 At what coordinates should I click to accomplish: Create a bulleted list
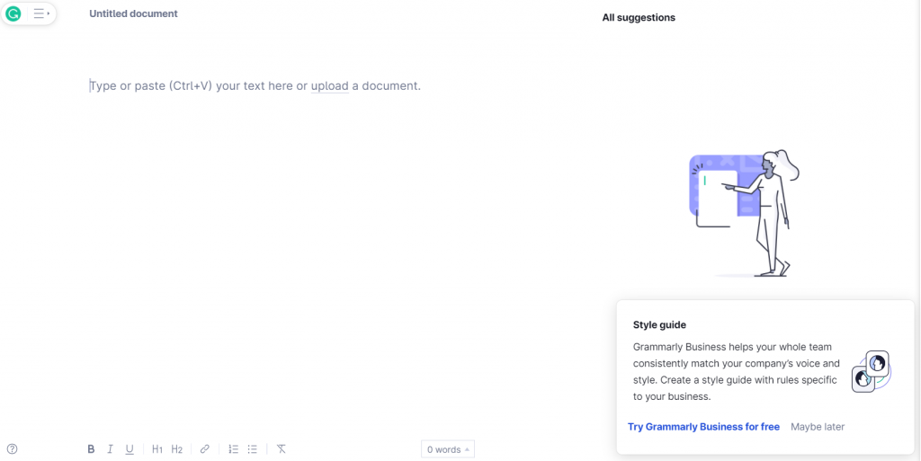click(253, 449)
